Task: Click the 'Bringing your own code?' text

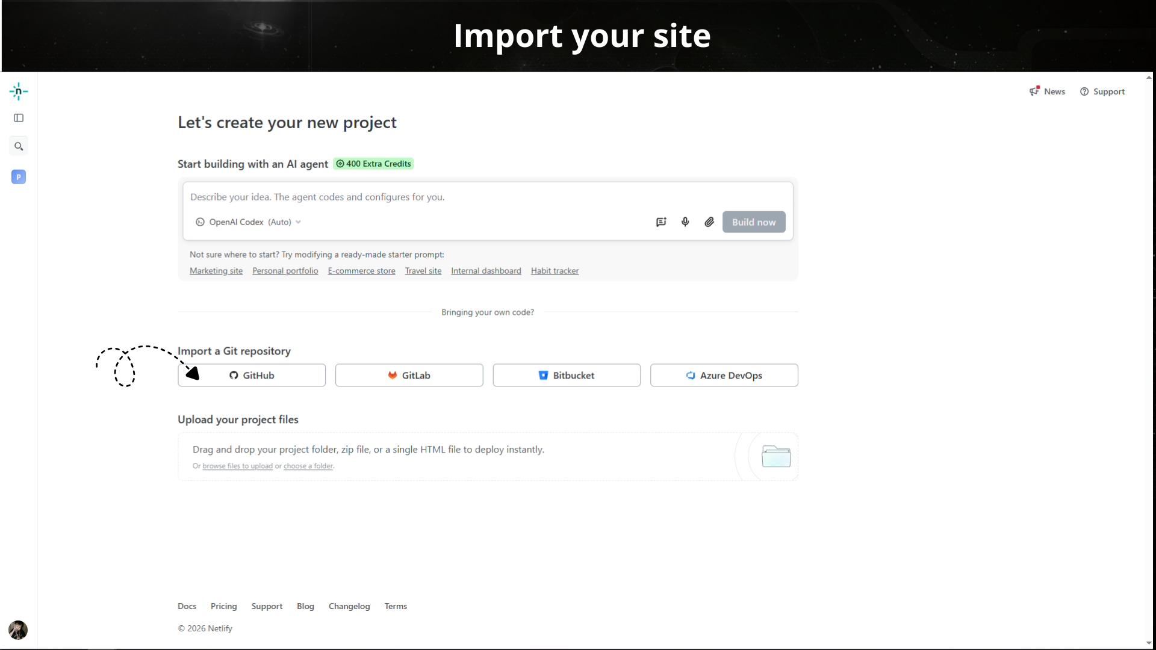Action: (488, 312)
